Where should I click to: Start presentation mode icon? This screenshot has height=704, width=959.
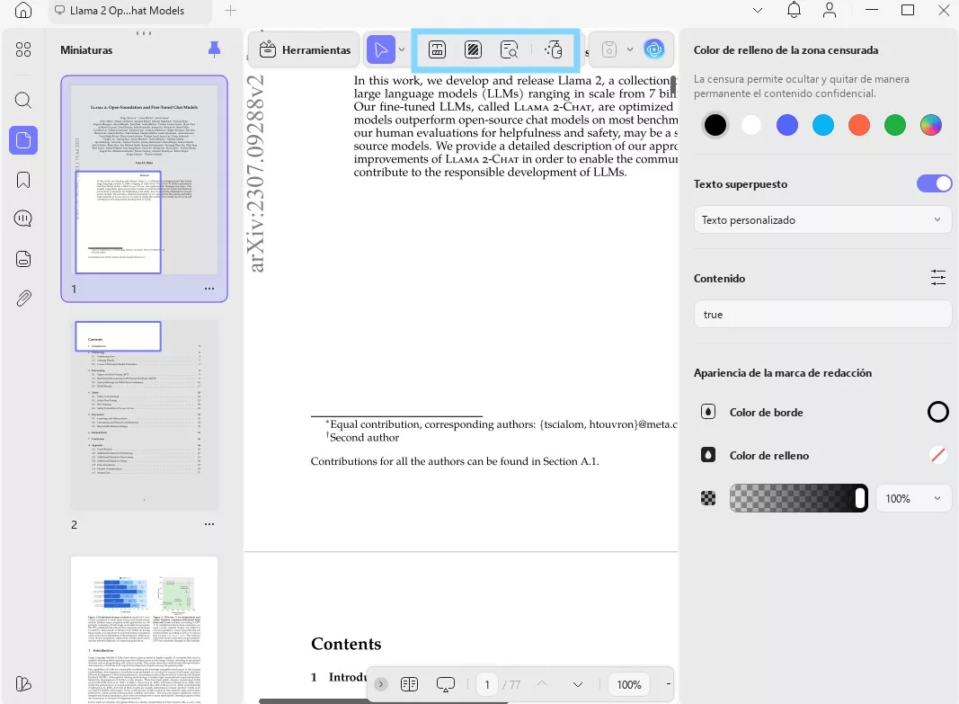(x=445, y=684)
